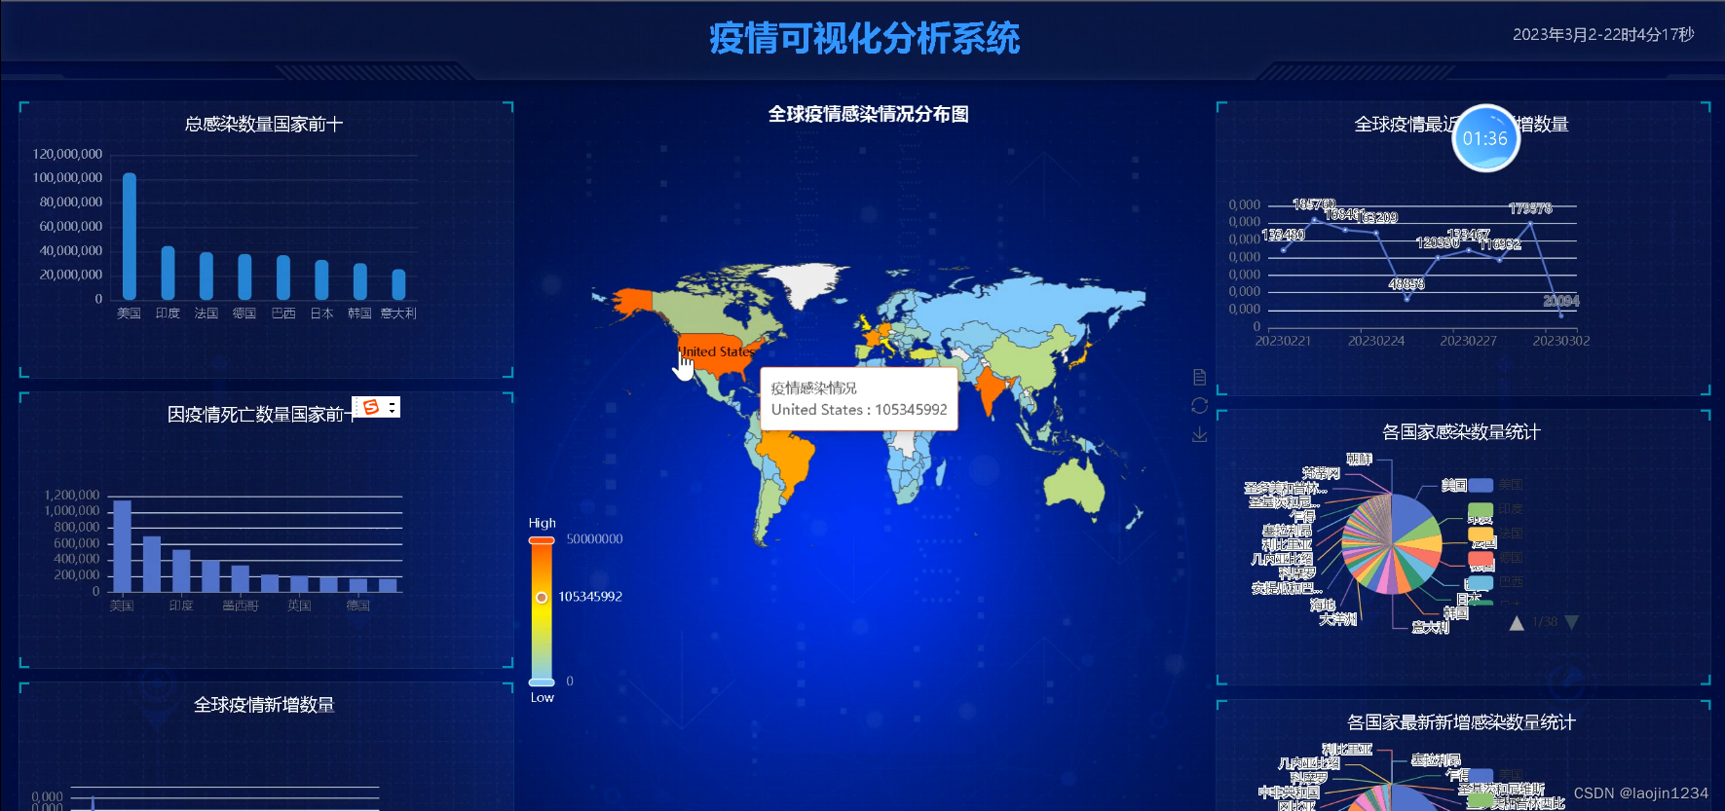
Task: Click Greenland on the world map
Action: tap(807, 281)
